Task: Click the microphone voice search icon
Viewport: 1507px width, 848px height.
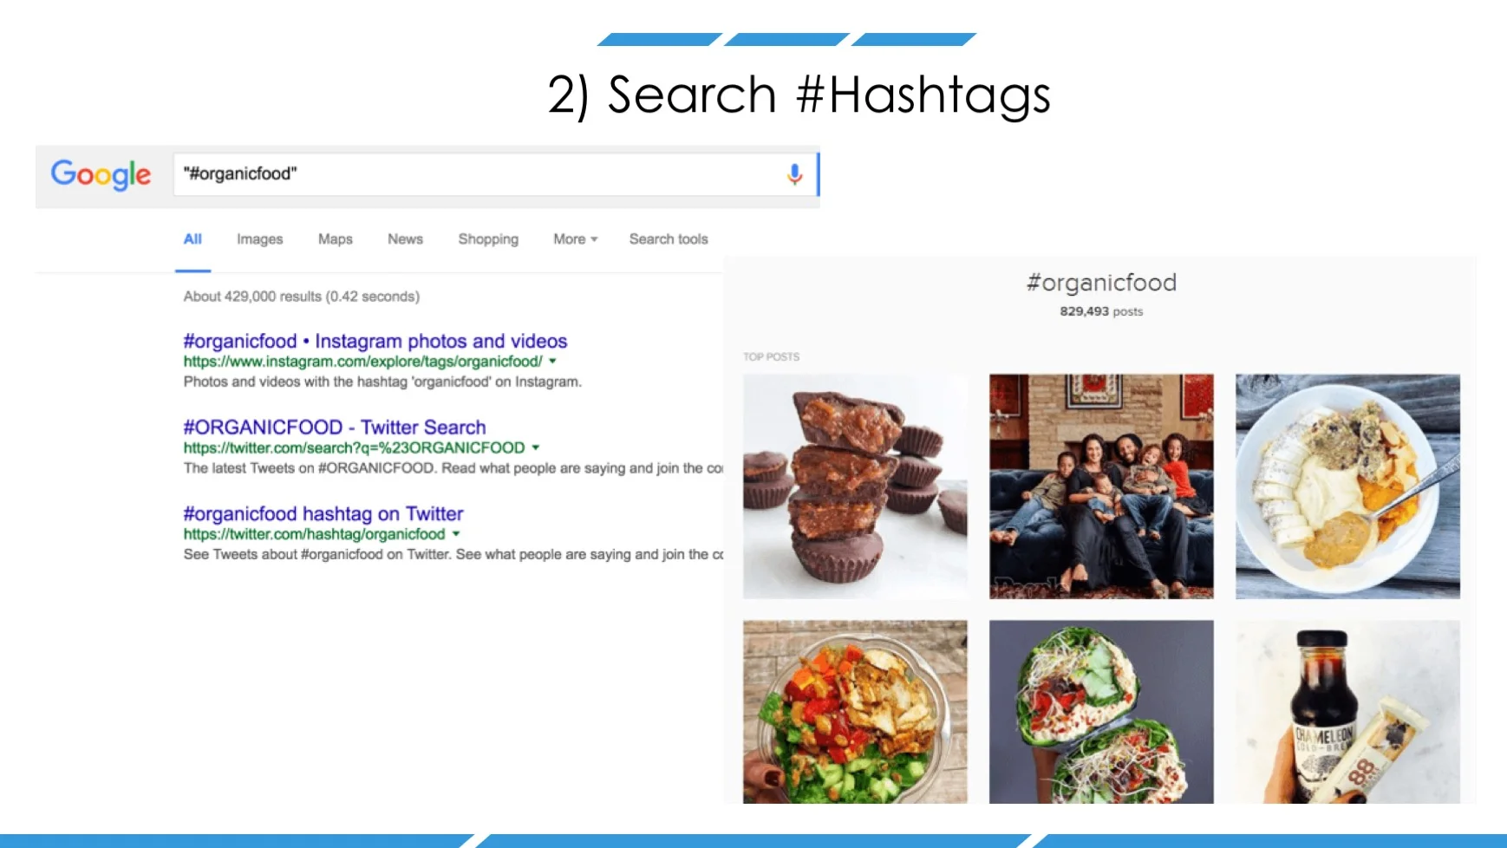Action: (x=794, y=174)
